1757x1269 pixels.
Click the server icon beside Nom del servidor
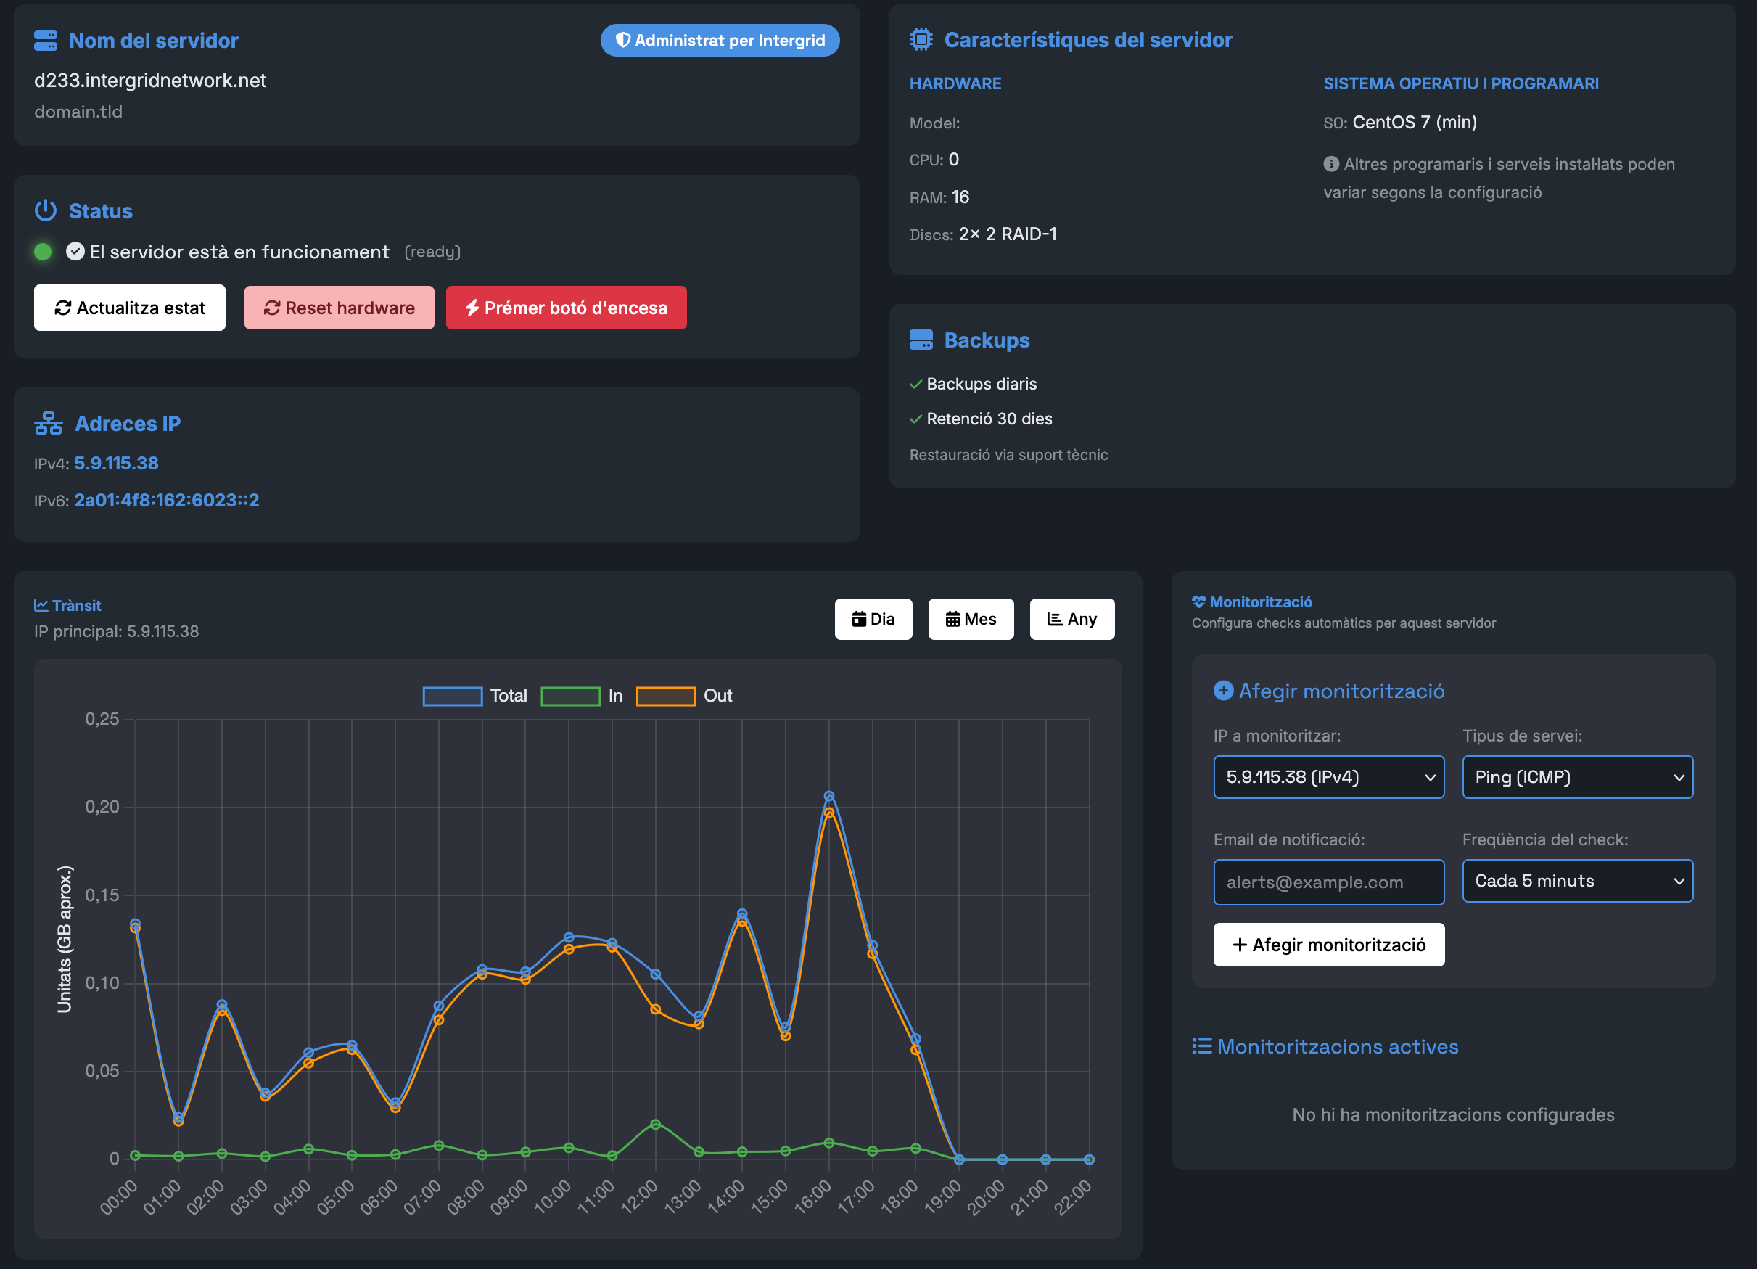(46, 41)
